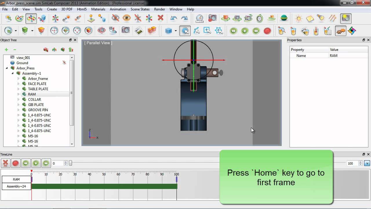The image size is (371, 209).
Task: Click the hide object crossed-eye icon
Action: (x=116, y=19)
